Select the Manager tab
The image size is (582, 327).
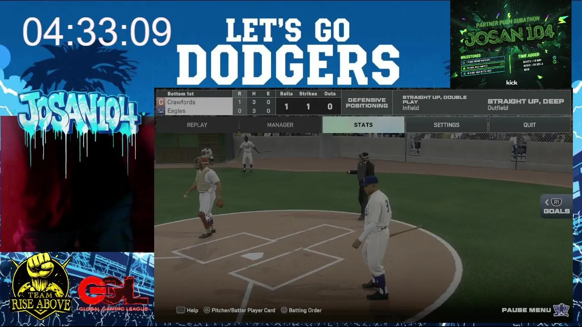(280, 125)
